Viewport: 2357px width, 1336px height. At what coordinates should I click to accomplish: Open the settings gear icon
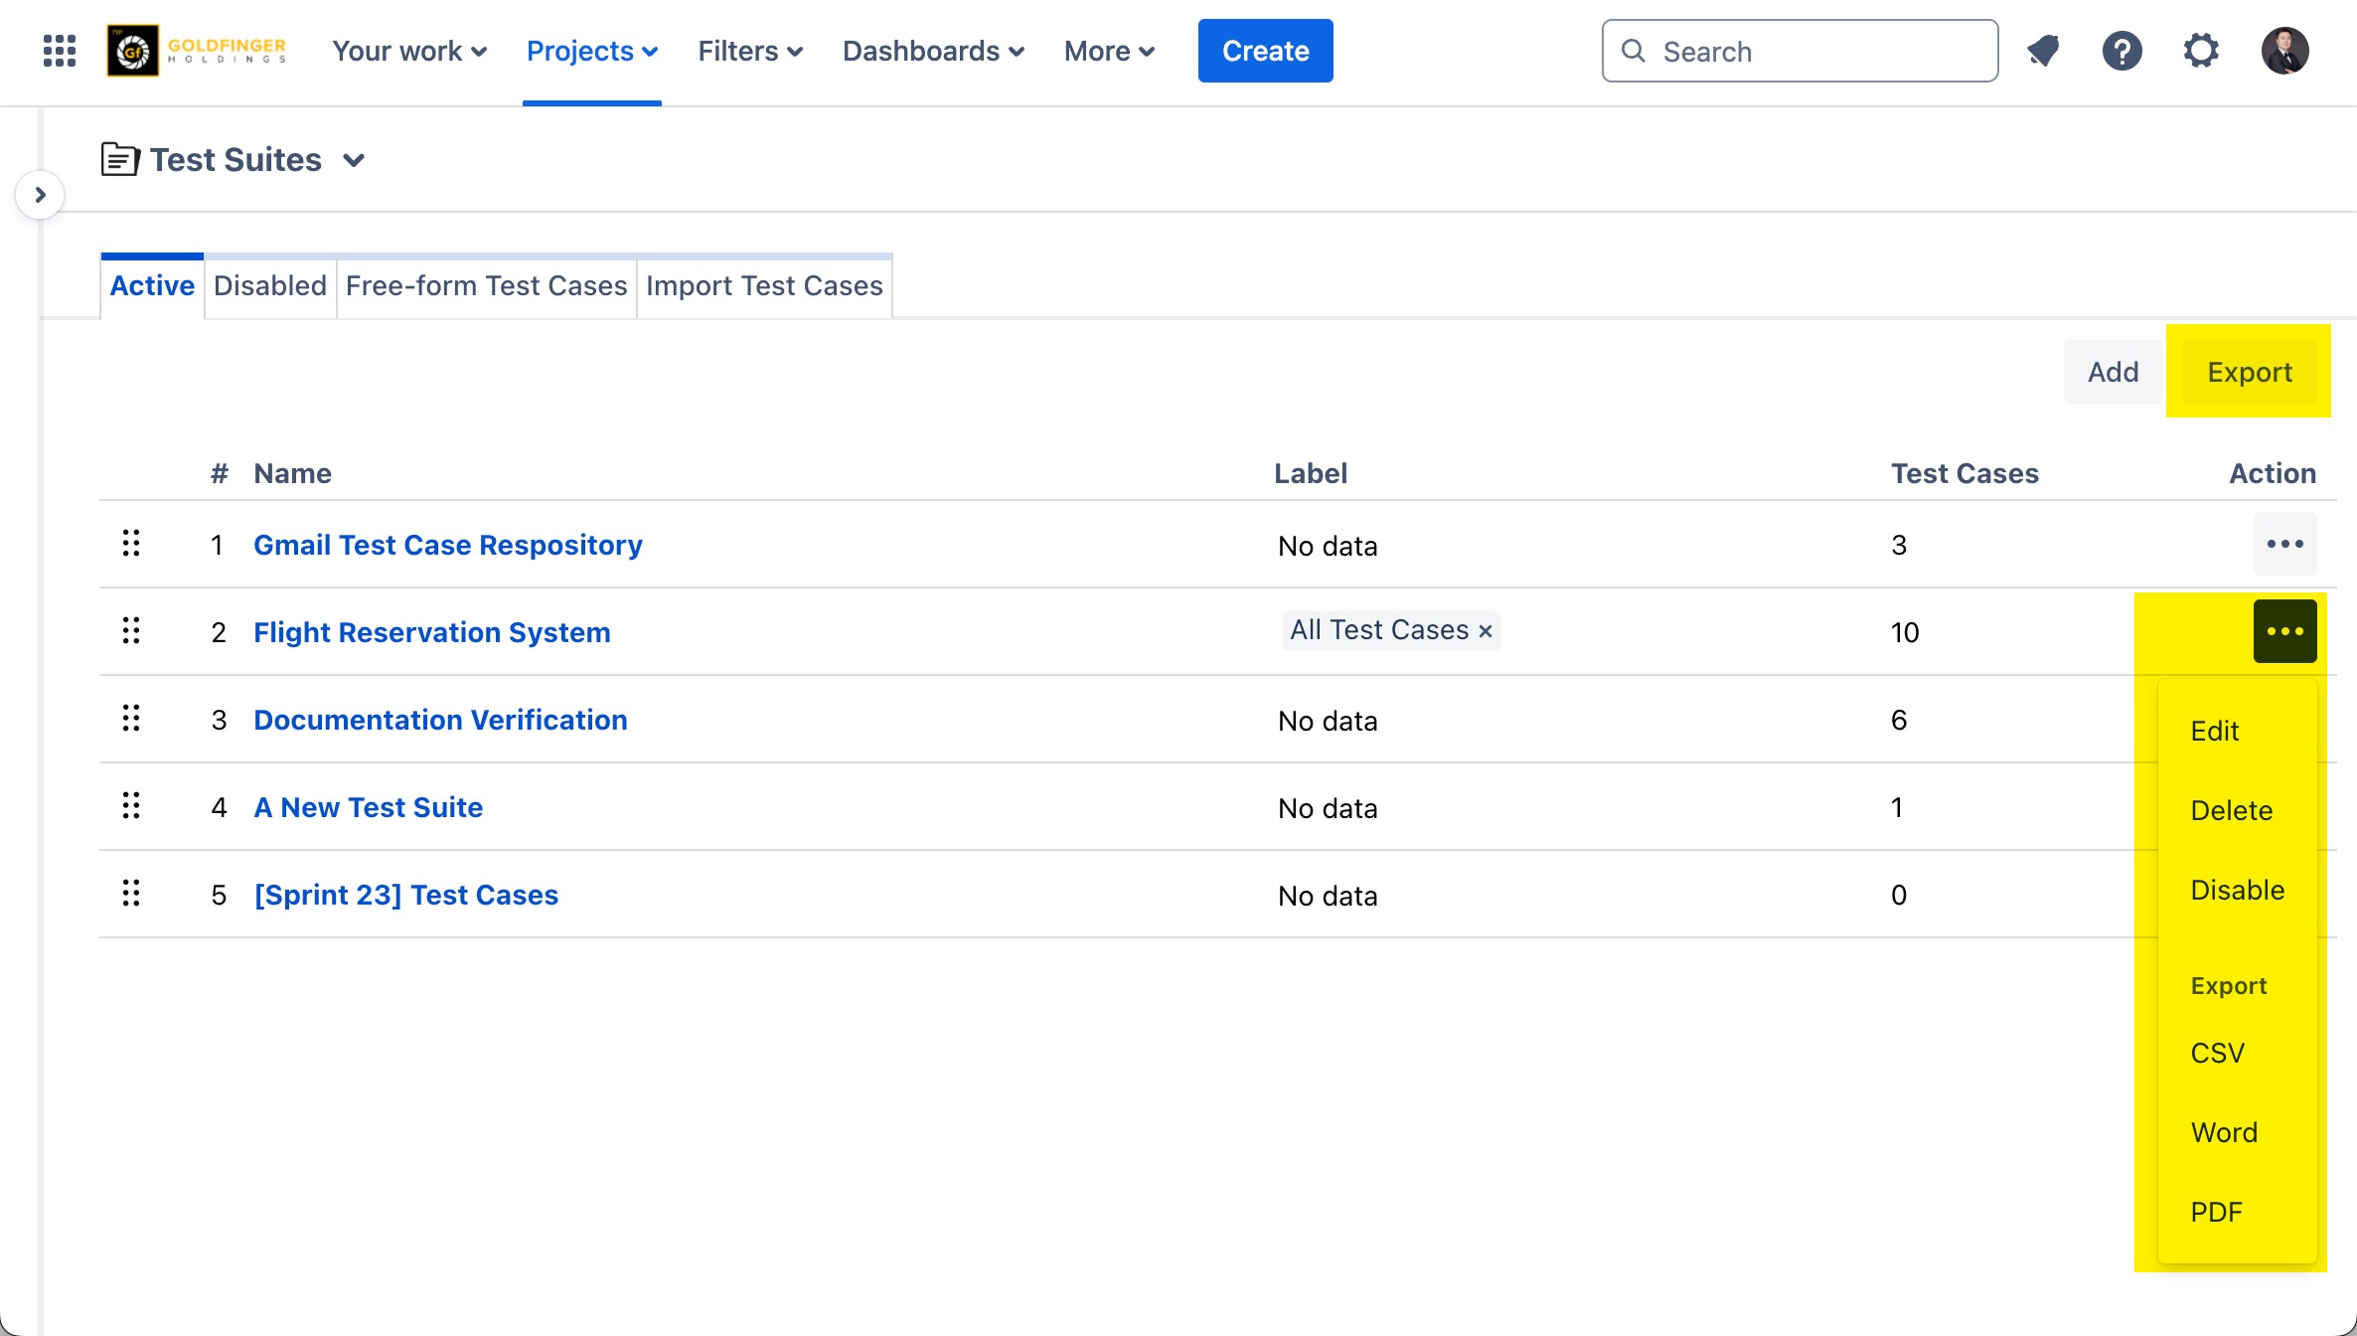point(2201,51)
